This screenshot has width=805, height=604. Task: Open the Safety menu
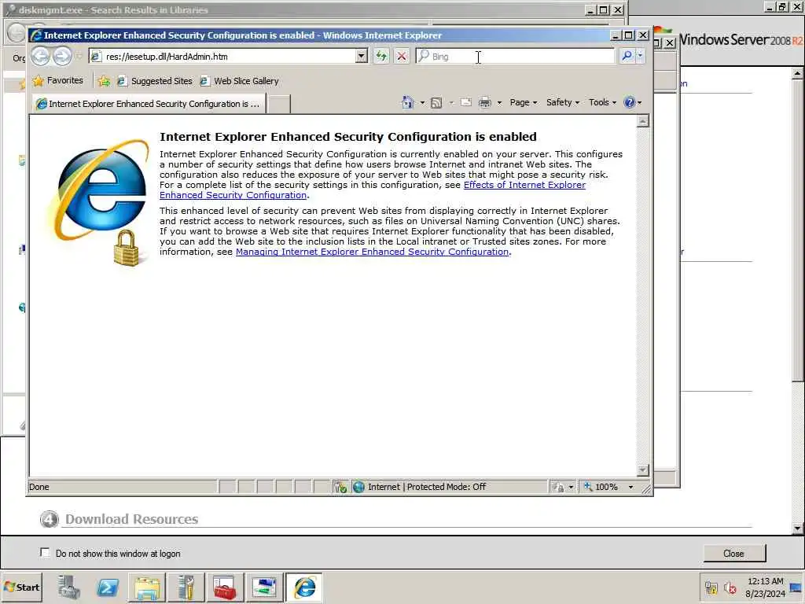563,102
